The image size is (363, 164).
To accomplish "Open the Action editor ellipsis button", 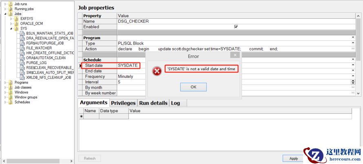I will pos(353,49).
